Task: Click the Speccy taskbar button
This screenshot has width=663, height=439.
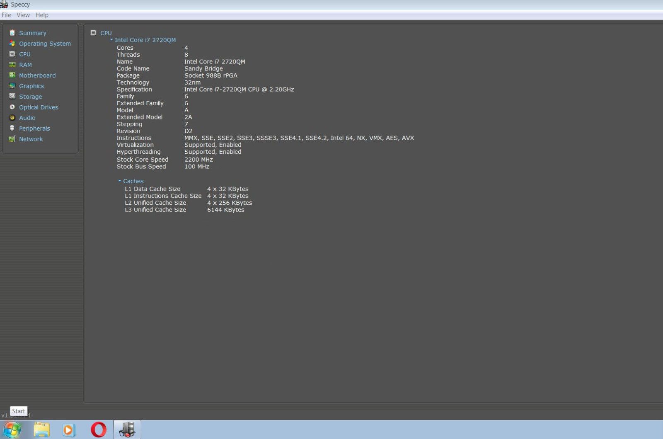Action: (127, 430)
